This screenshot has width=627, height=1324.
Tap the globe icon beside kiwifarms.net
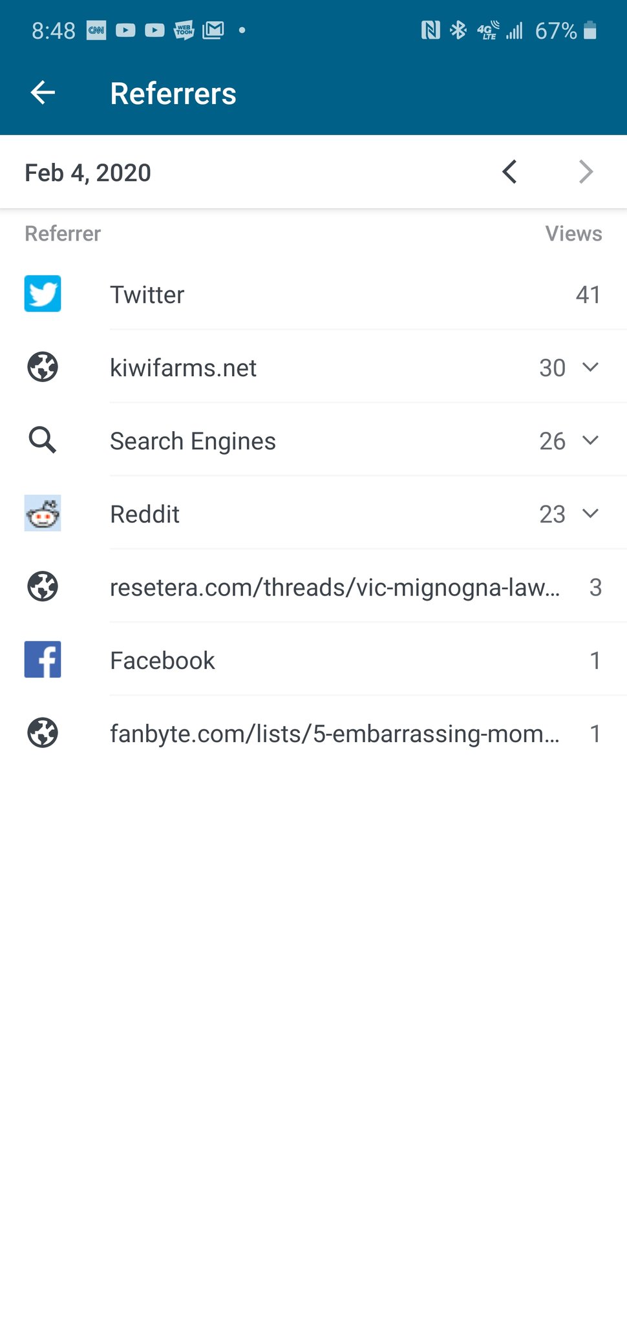point(43,367)
